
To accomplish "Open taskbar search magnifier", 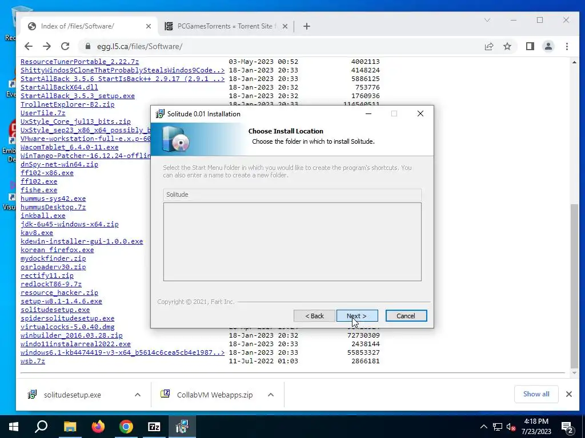I will tap(41, 427).
